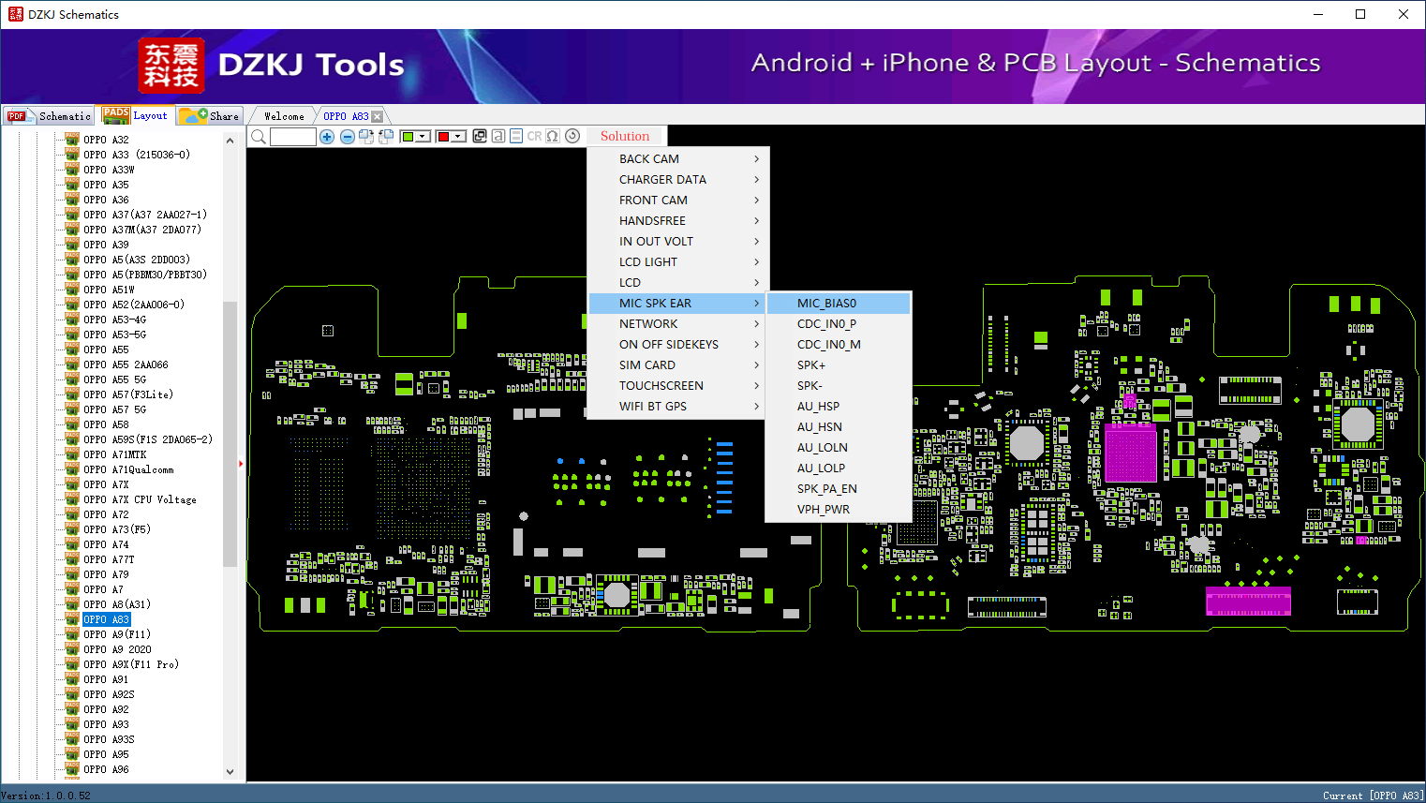Select OPPO A5(PBBM30/PBBT30) in the model list
The image size is (1426, 803).
[x=145, y=275]
